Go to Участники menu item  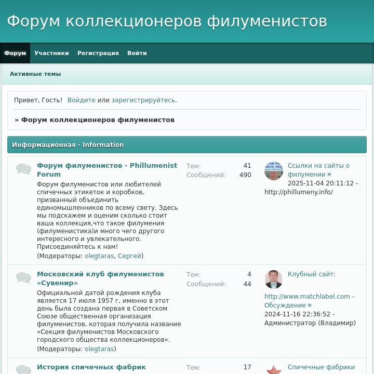51,53
